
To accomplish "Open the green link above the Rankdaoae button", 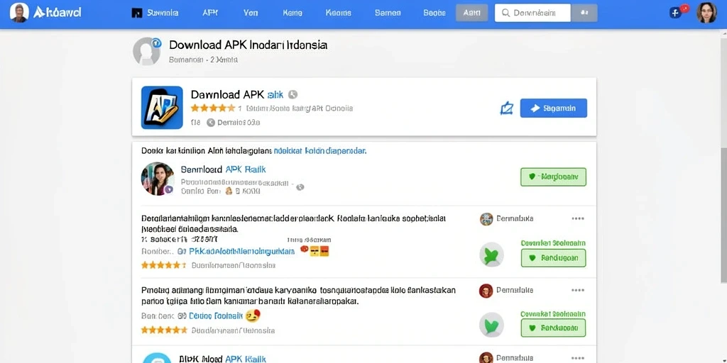I will [x=552, y=314].
